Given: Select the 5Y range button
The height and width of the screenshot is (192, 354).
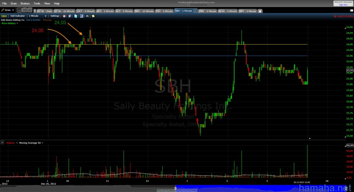Looking at the screenshot, I should tap(159, 191).
